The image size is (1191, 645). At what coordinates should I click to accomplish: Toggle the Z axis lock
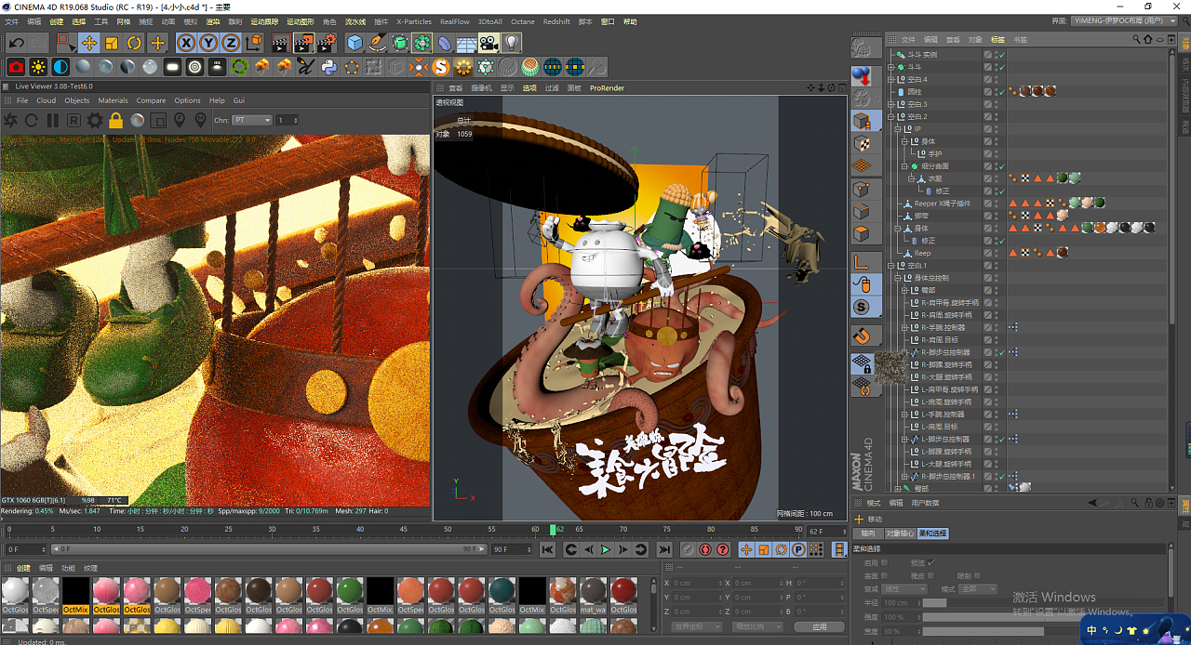231,43
